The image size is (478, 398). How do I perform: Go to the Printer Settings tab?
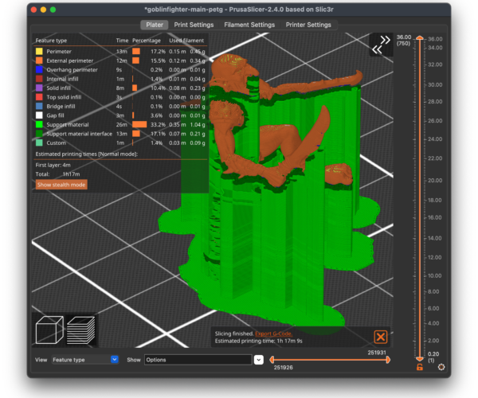tap(308, 25)
